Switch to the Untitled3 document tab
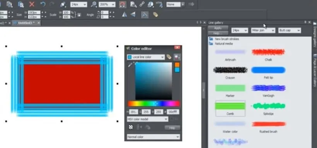Image resolution: width=317 pixels, height=148 pixels. point(26,23)
